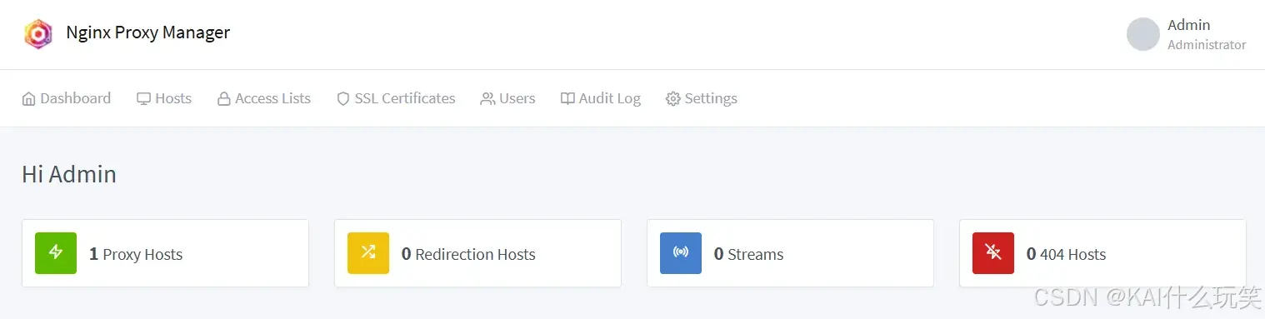The width and height of the screenshot is (1265, 319).
Task: Click the Admin avatar circle
Action: (x=1143, y=34)
